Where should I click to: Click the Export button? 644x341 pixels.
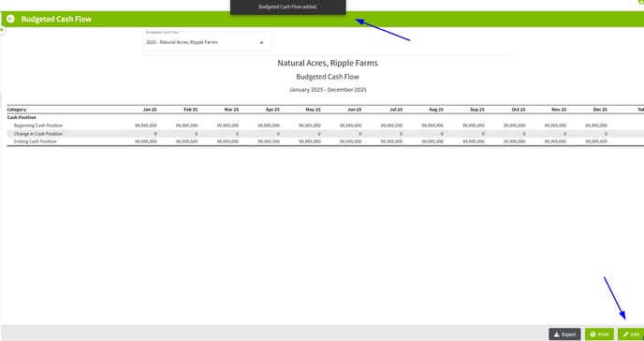click(564, 334)
